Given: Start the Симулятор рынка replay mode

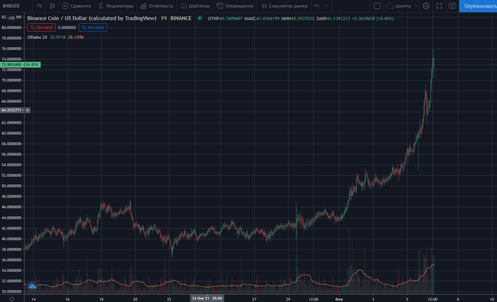Looking at the screenshot, I should [x=284, y=6].
